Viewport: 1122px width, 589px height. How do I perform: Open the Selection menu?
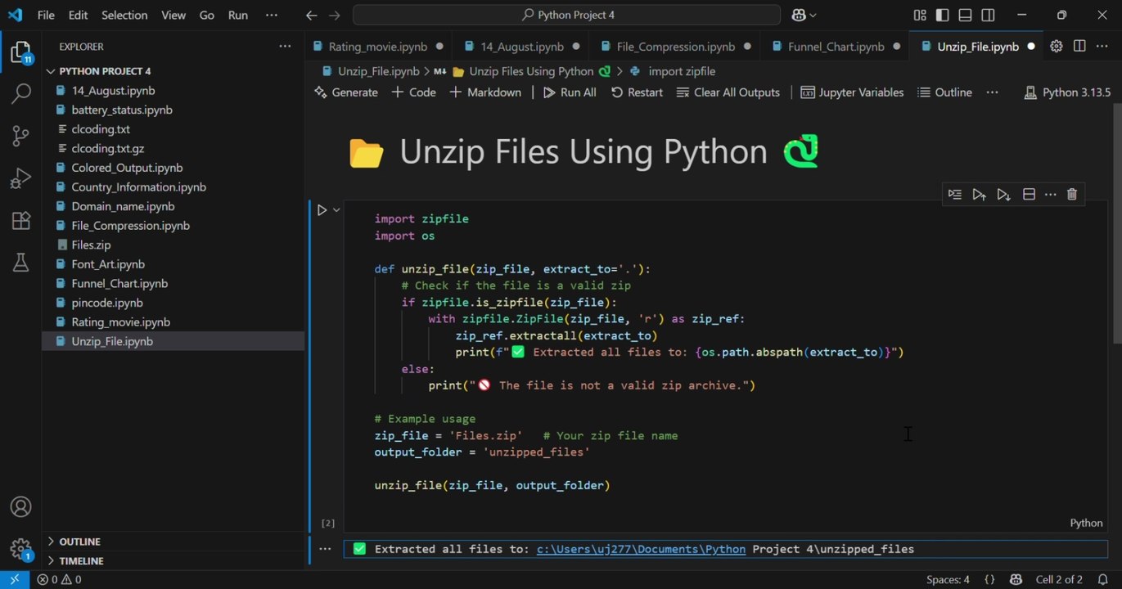pyautogui.click(x=124, y=15)
